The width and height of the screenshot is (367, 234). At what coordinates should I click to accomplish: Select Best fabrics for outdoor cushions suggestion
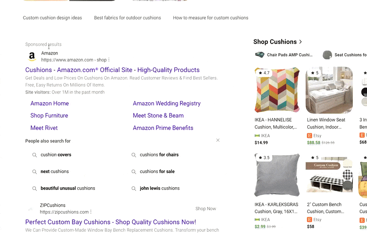click(x=128, y=18)
